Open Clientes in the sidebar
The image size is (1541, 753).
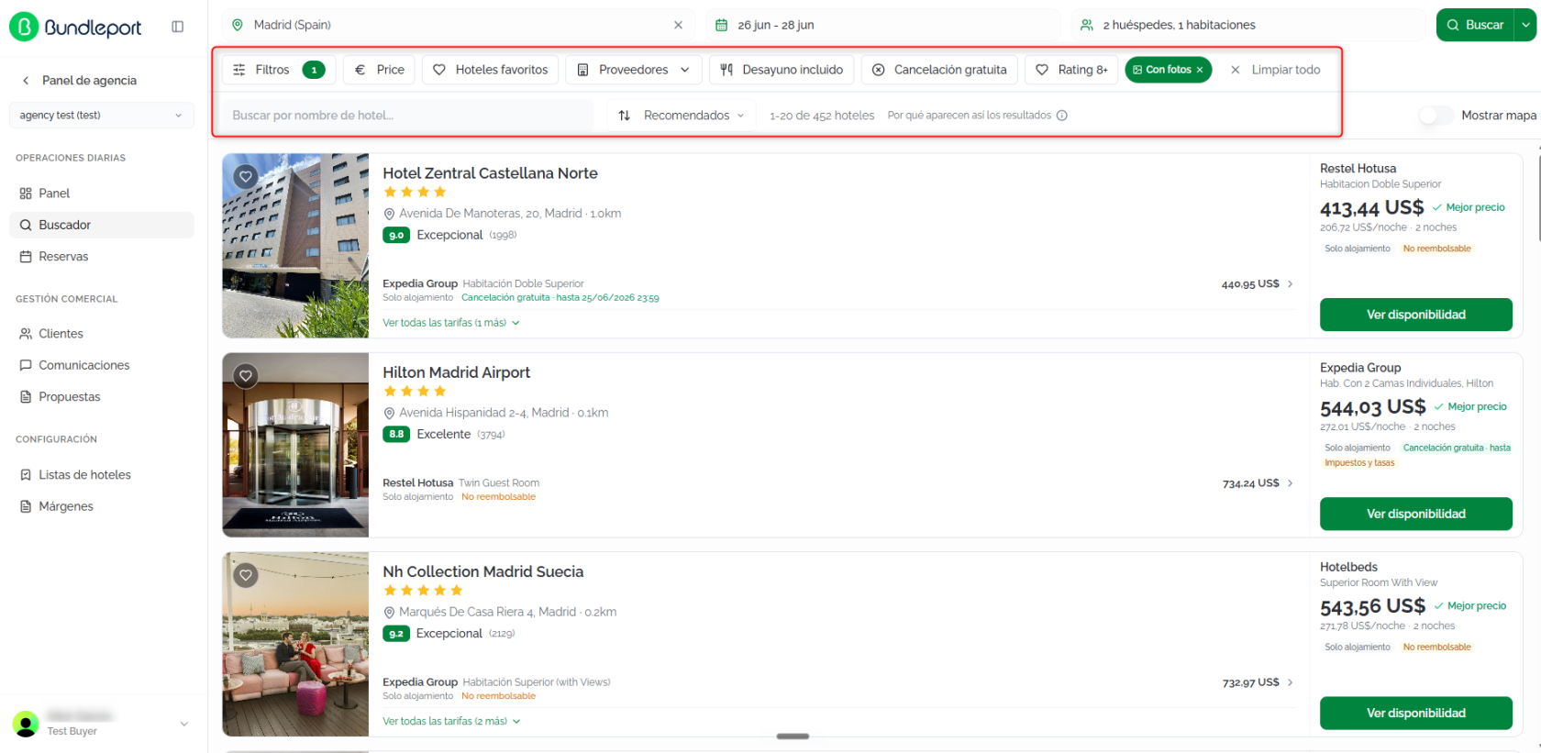[x=102, y=334]
